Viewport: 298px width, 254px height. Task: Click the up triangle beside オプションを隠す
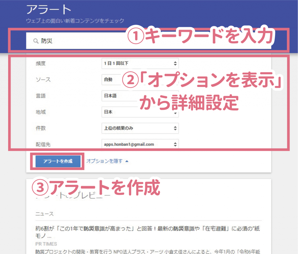tap(126, 161)
